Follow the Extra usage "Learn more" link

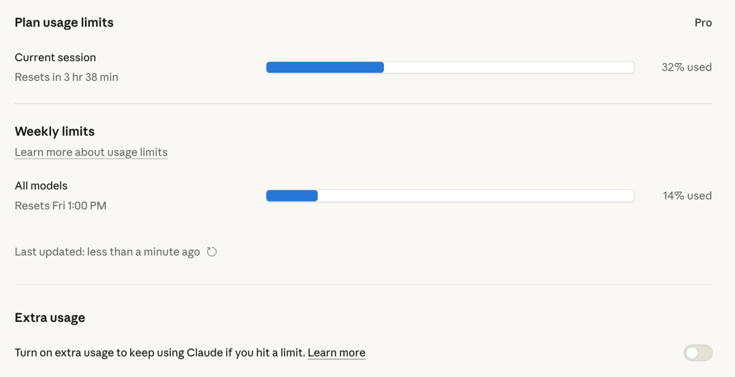pyautogui.click(x=336, y=353)
